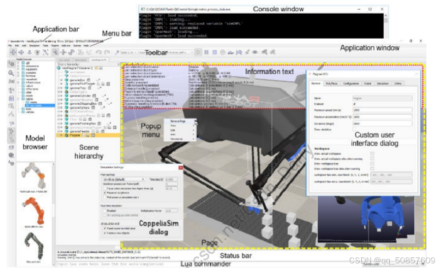Select genericFeeder in the scene hierarchy
Image resolution: width=437 pixels, height=268 pixels.
coord(79,131)
